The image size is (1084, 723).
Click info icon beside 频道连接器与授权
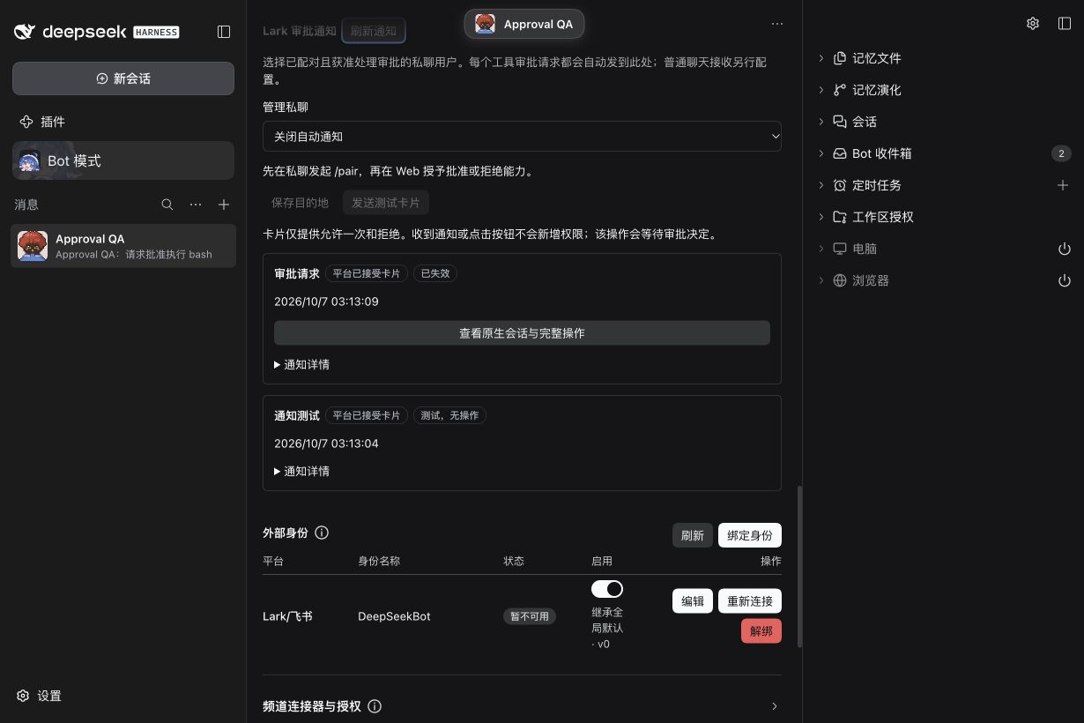pos(375,706)
